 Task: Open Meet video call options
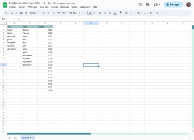pyautogui.click(x=157, y=5)
